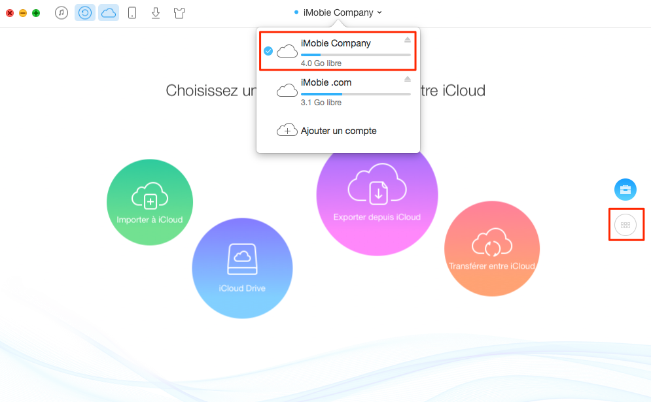The image size is (651, 402).
Task: Click the '3.1 Go libre' text
Action: (x=321, y=103)
